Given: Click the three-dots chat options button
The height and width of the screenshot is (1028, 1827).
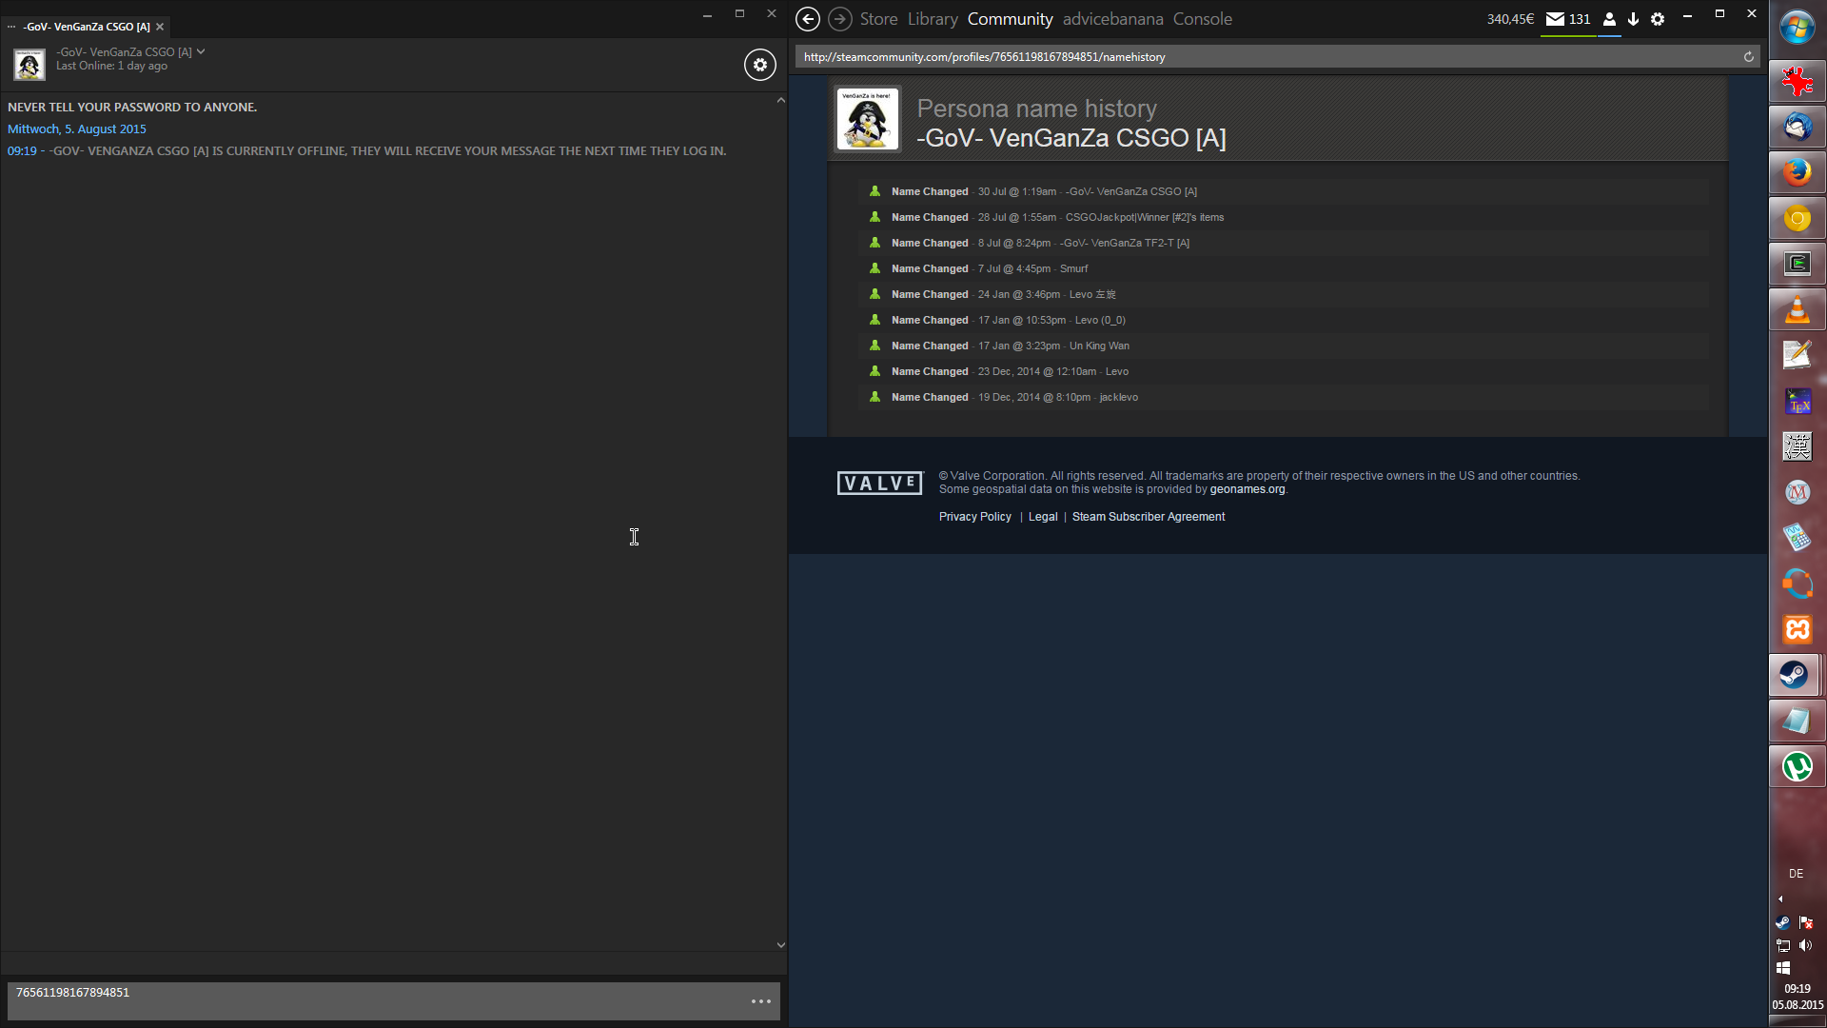Looking at the screenshot, I should [760, 1001].
